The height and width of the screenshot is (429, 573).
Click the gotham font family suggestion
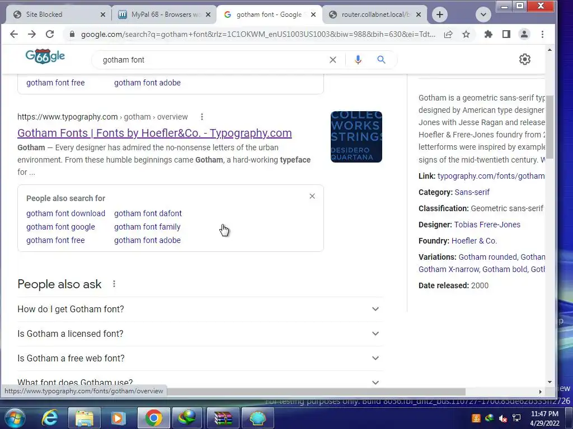pos(147,227)
